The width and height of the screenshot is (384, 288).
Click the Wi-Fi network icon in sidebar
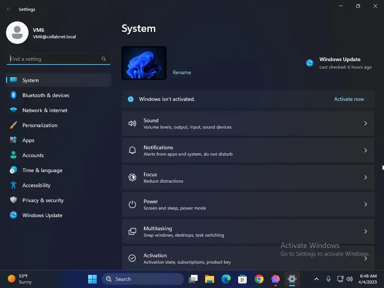13,110
